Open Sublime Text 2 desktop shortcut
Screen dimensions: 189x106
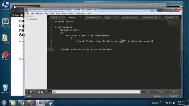[5, 24]
